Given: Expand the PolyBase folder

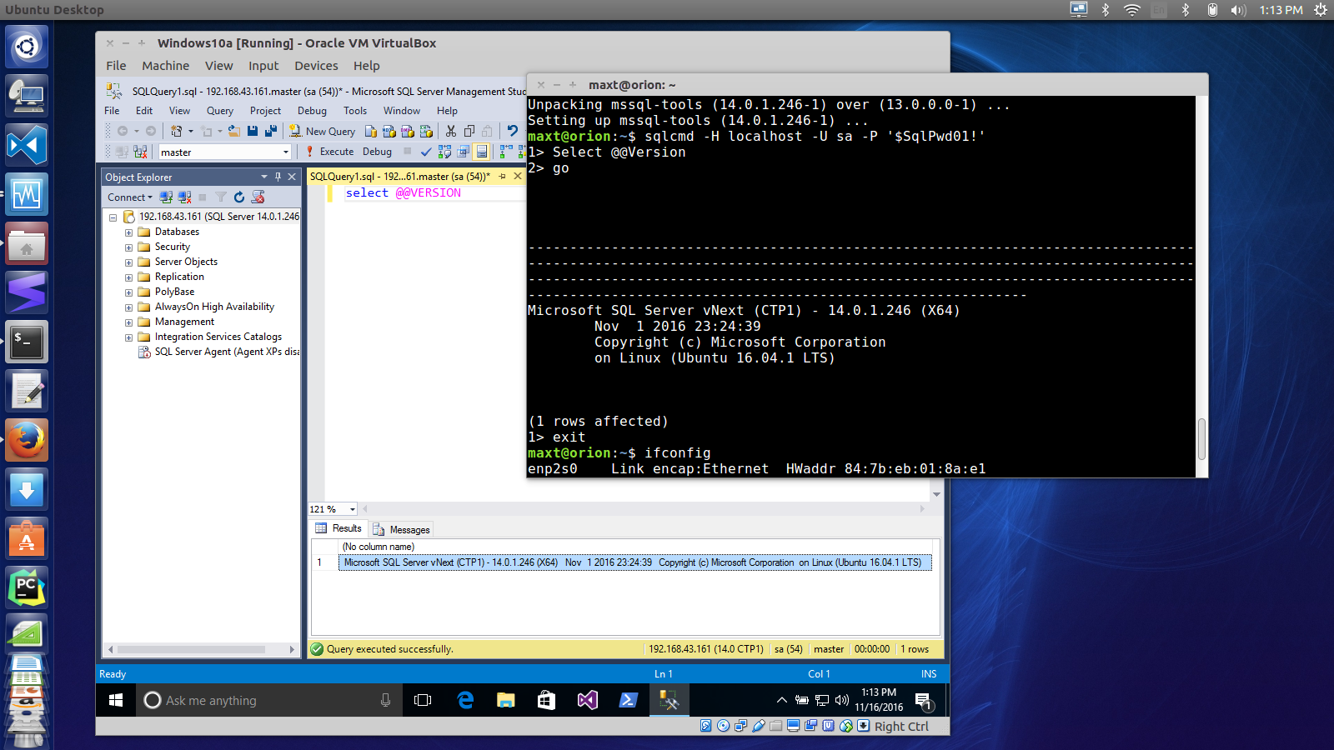Looking at the screenshot, I should point(128,292).
